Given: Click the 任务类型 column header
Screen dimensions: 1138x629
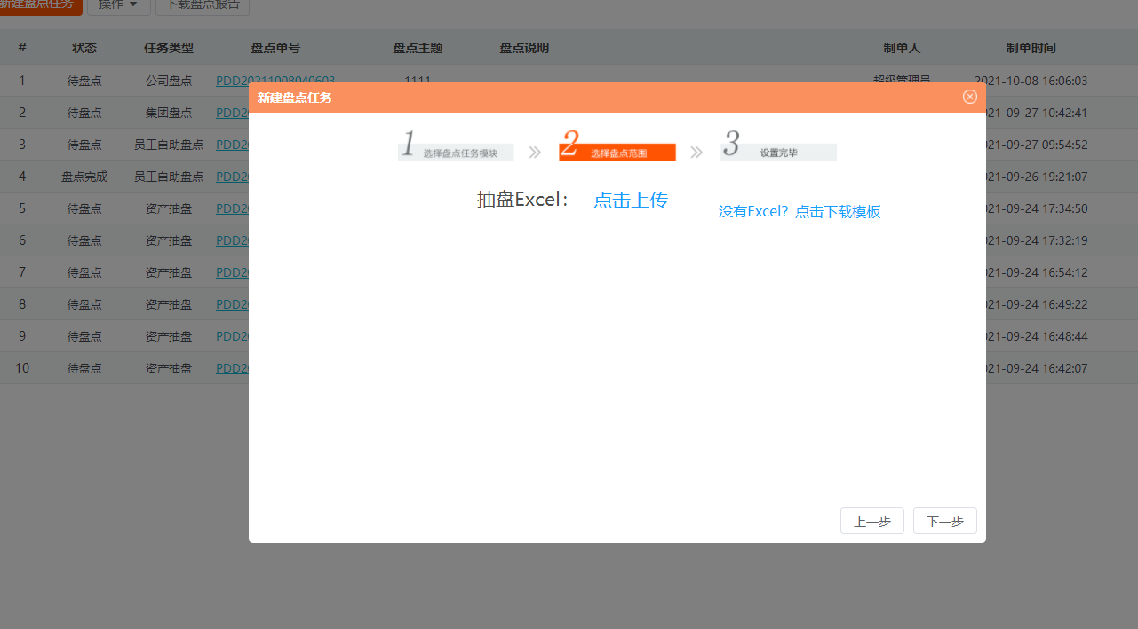Looking at the screenshot, I should [169, 48].
